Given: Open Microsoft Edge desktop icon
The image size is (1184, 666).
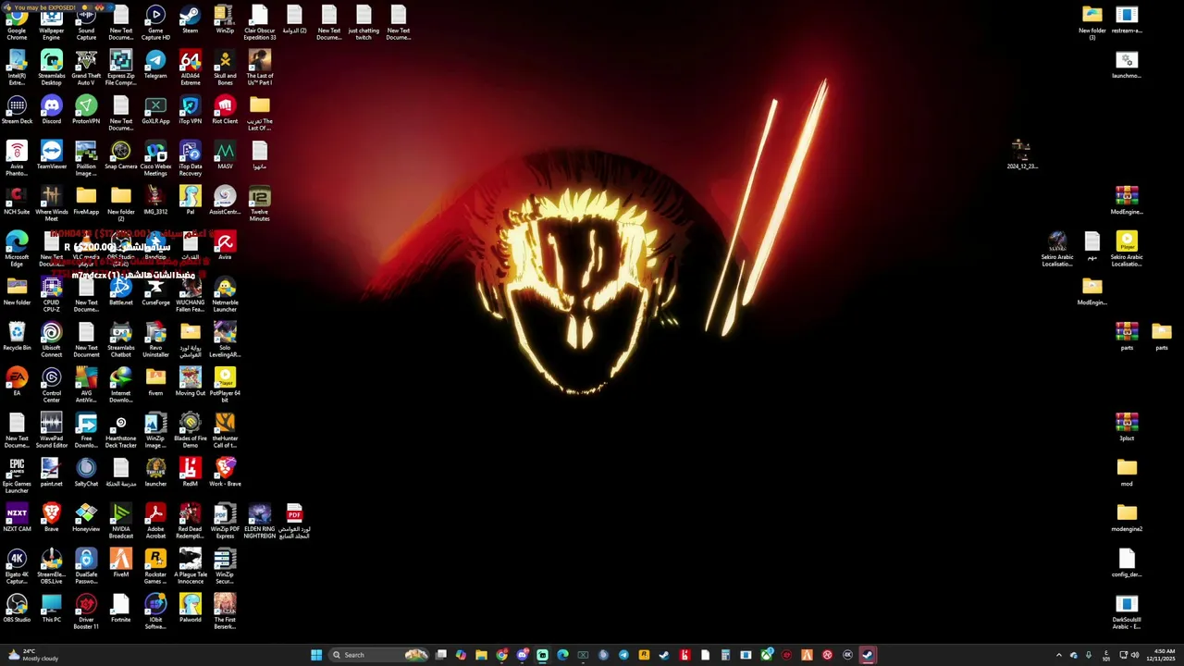Looking at the screenshot, I should click(17, 249).
